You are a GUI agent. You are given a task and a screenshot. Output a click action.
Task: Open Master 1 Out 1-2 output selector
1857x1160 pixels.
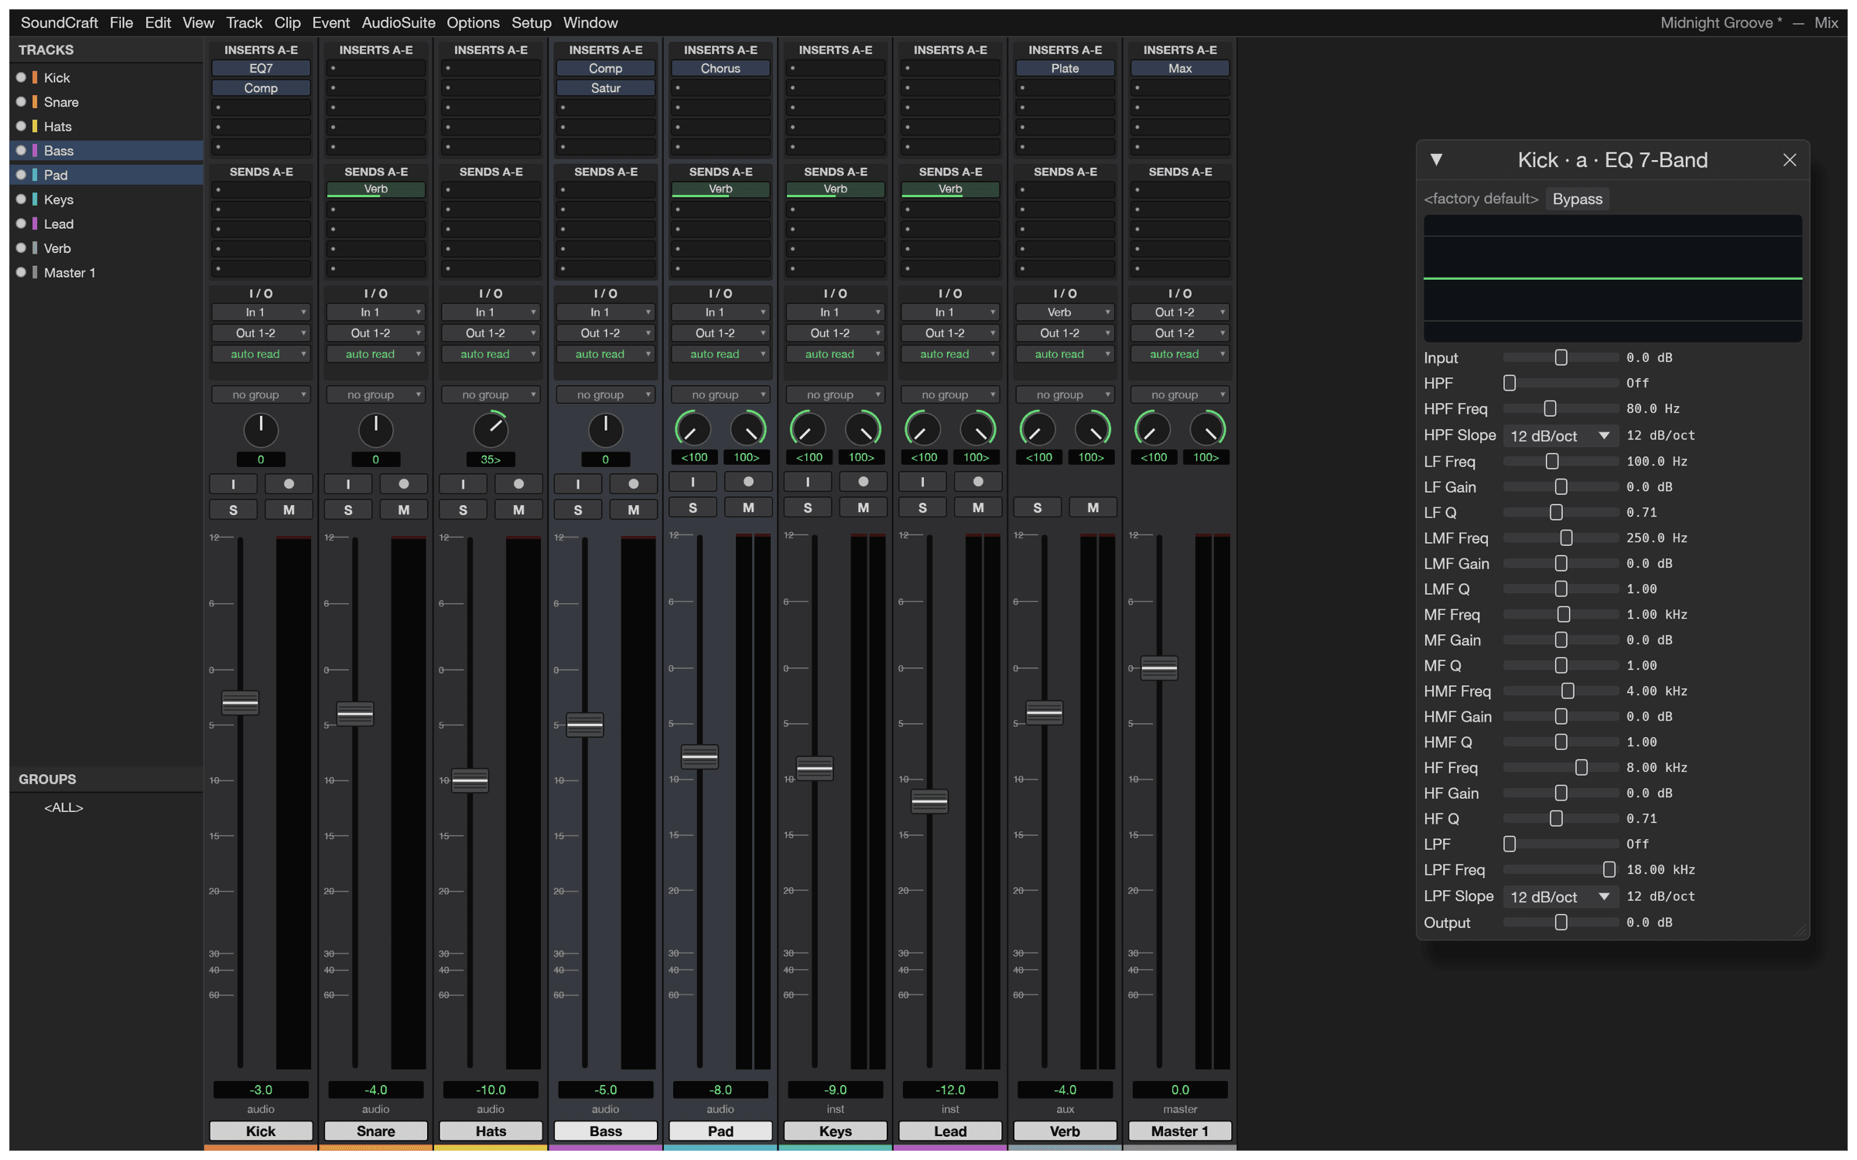click(1180, 333)
